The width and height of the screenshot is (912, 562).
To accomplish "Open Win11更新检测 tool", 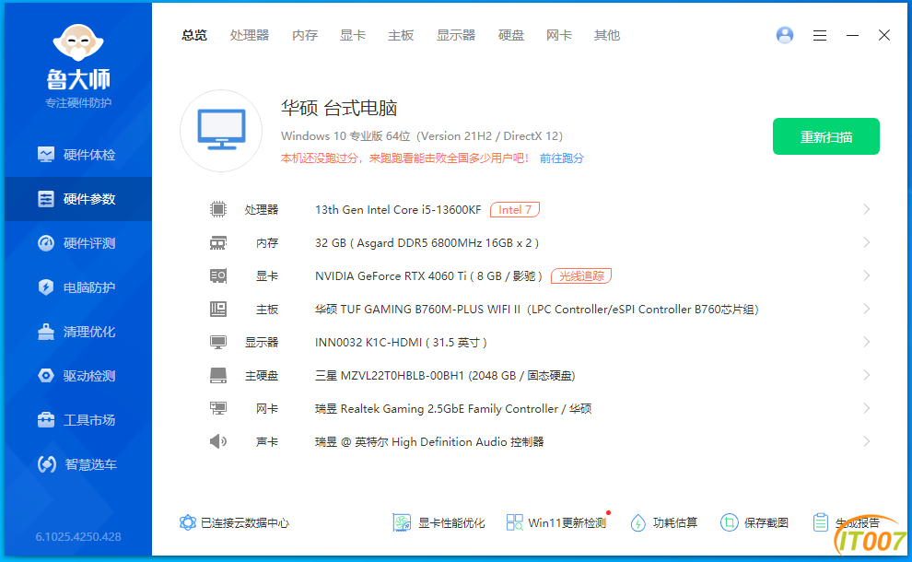I will (556, 523).
